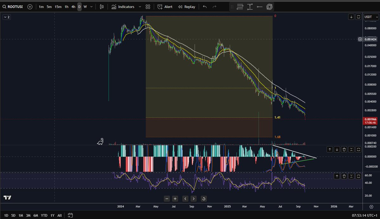380x219 pixels.
Task: Move the main price pane down
Action: tap(351, 17)
